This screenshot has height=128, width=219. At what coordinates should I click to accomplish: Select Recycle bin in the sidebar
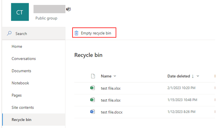[34, 120]
